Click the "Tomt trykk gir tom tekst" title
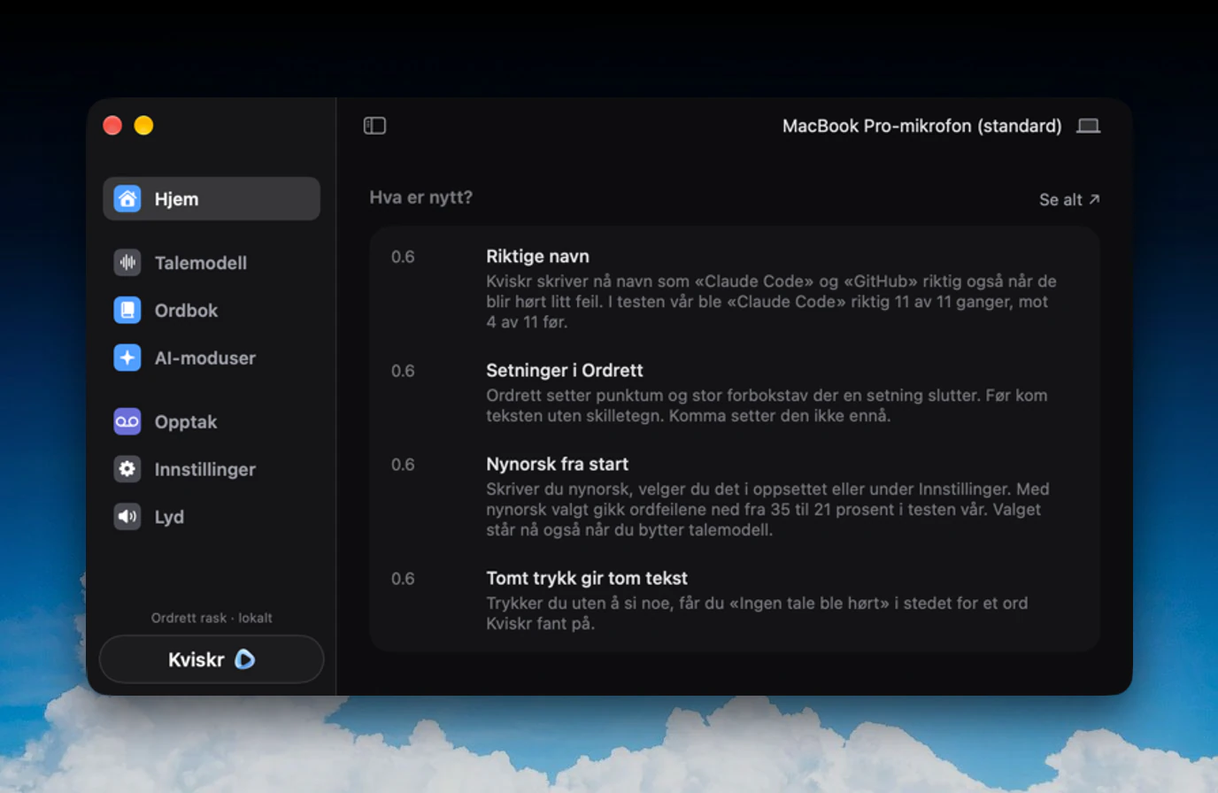 click(x=587, y=578)
